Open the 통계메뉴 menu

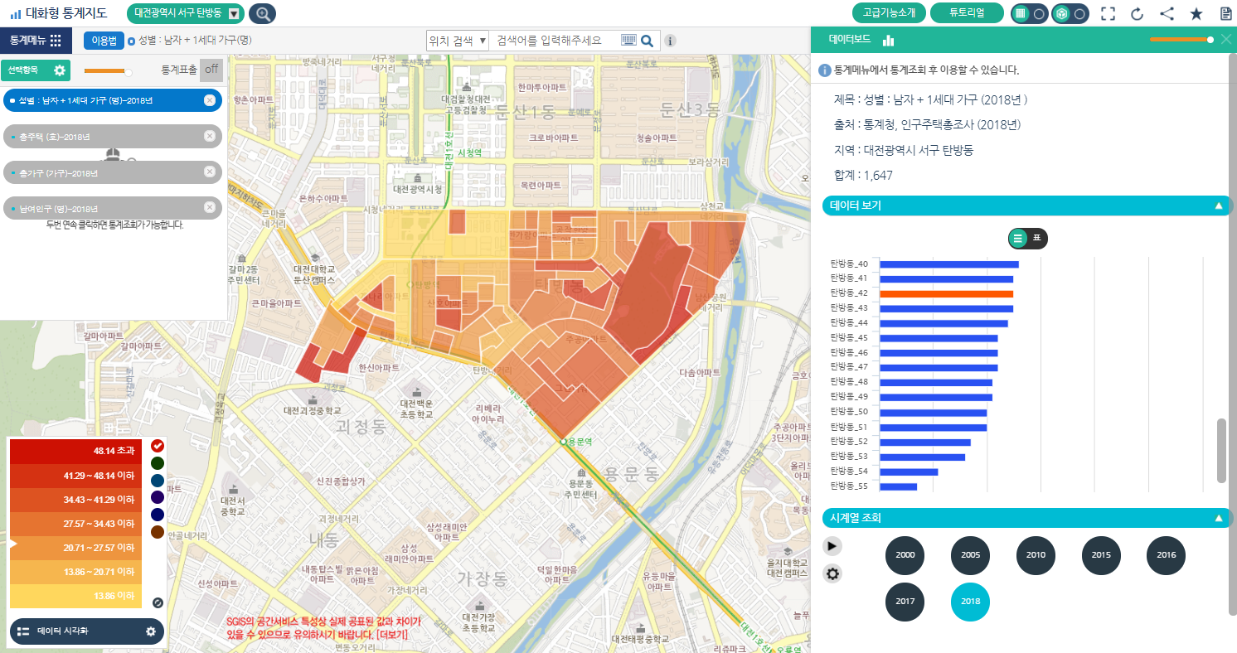[x=35, y=40]
